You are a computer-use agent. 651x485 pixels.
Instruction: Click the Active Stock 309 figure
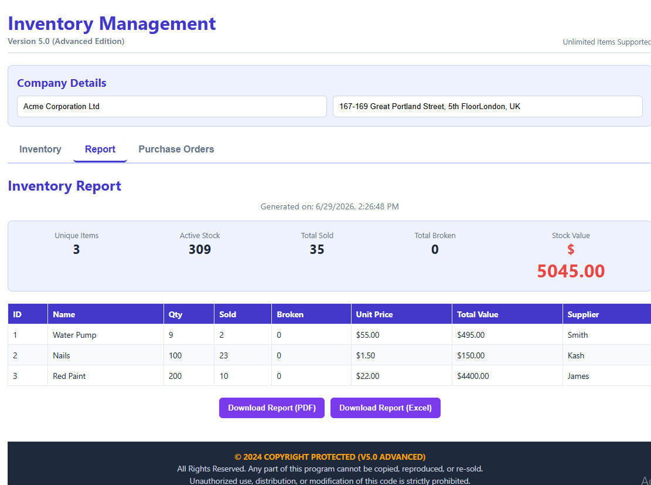click(x=200, y=249)
